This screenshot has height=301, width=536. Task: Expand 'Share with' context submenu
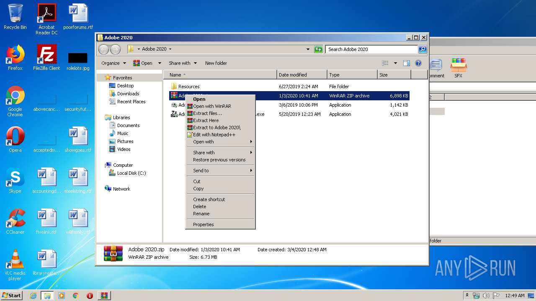tap(220, 153)
